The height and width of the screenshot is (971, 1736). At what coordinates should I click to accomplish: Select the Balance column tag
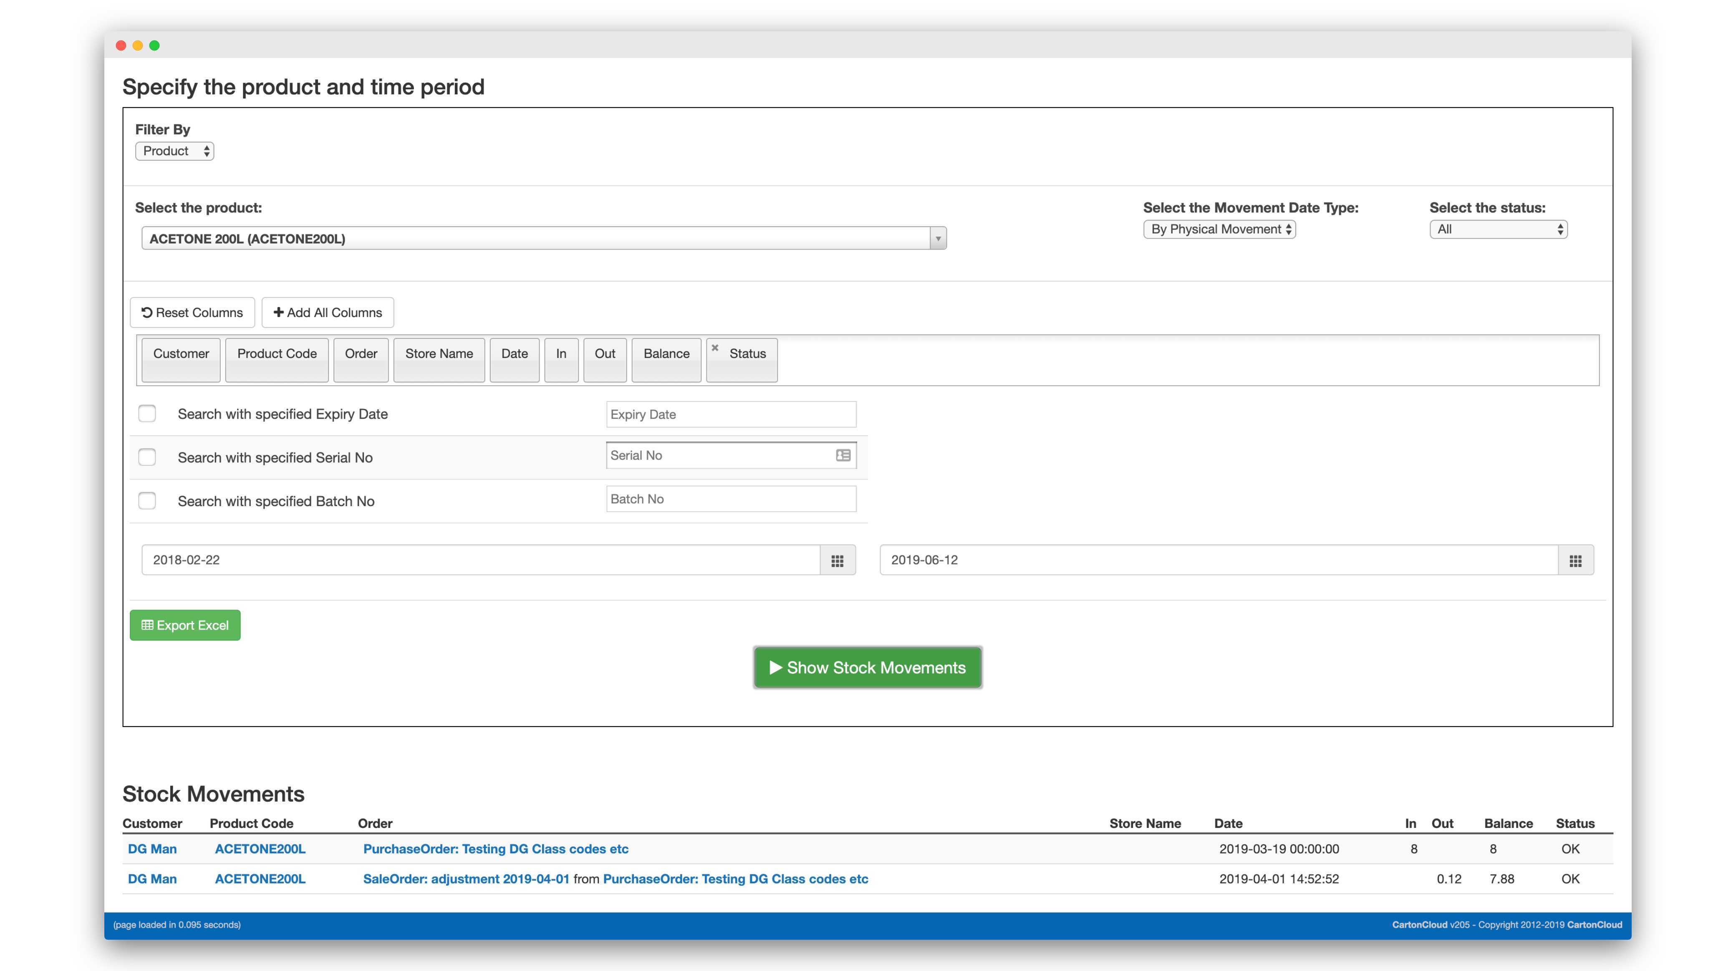pyautogui.click(x=666, y=354)
